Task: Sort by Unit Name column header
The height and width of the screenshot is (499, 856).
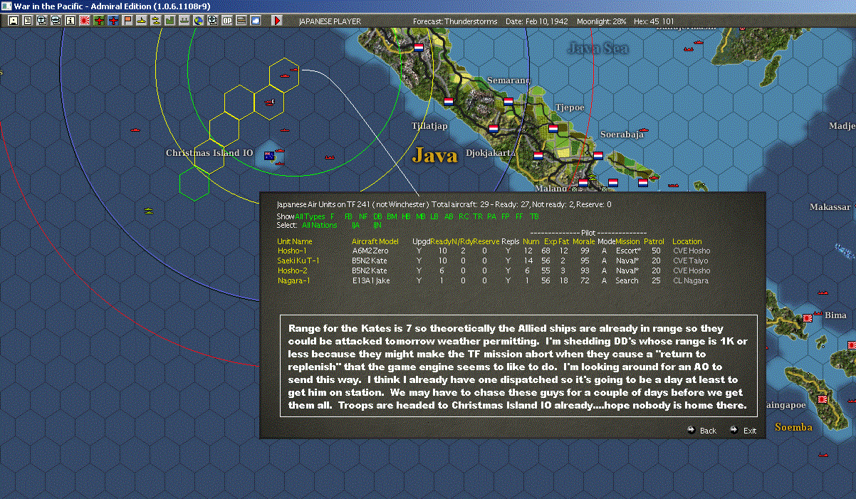Action: [x=295, y=241]
